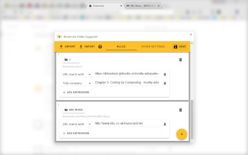The image size is (248, 155).
Task: Edit the bbc.co.uk/music/articles URL field
Action: click(x=127, y=124)
